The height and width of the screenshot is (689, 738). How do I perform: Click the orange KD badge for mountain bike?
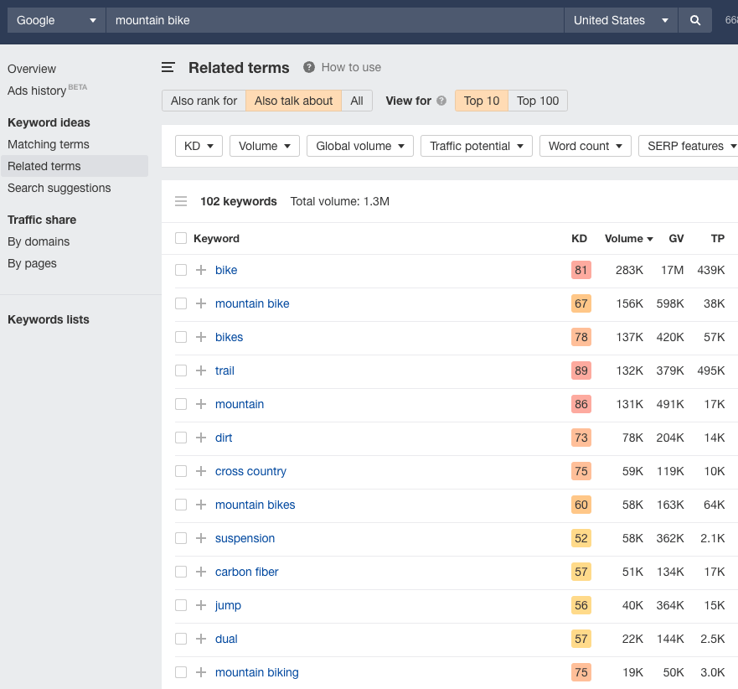point(581,303)
